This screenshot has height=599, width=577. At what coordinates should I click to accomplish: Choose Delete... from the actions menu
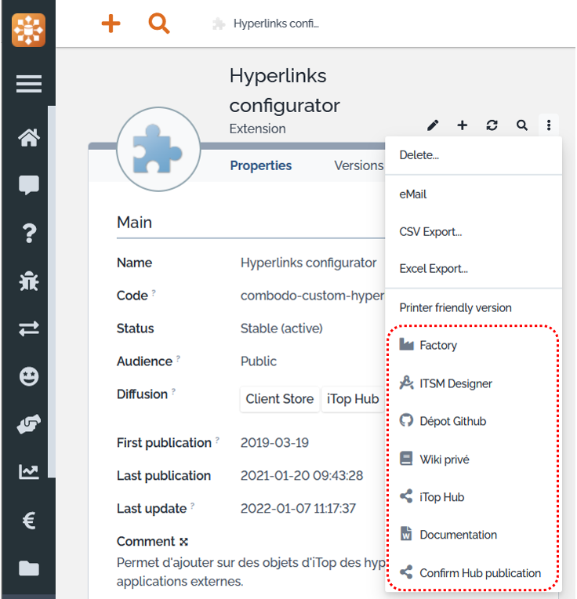point(474,155)
